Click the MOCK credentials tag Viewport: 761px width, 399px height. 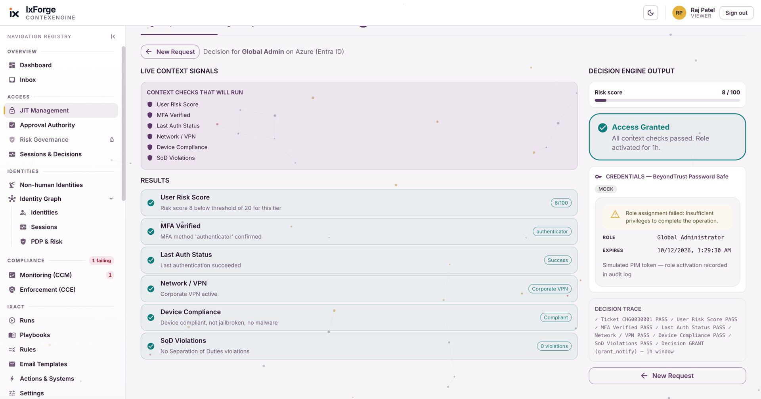606,189
